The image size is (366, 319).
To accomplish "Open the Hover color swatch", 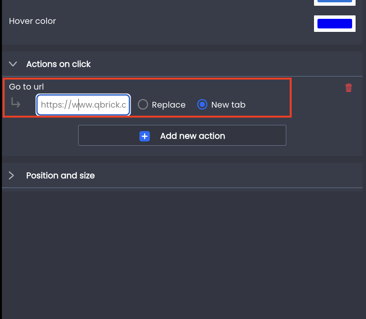I will [334, 23].
